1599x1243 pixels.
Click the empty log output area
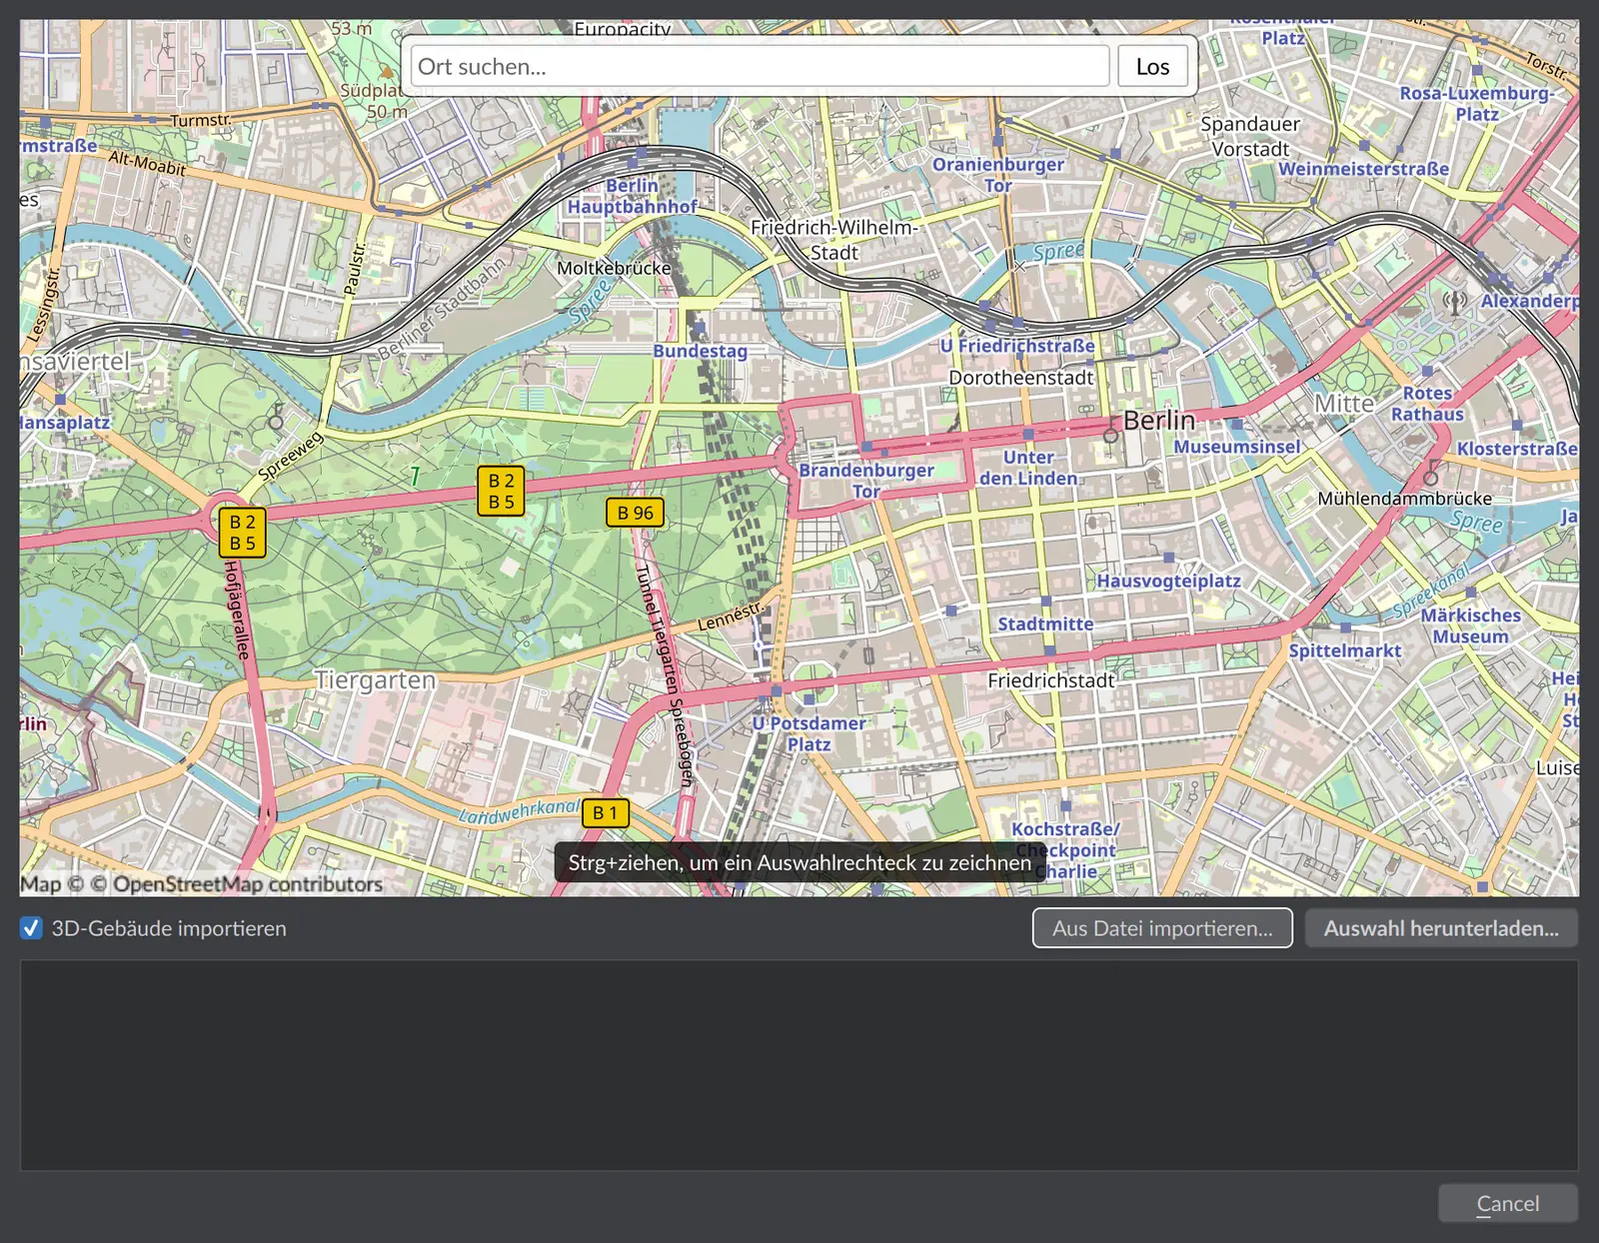(x=799, y=1065)
